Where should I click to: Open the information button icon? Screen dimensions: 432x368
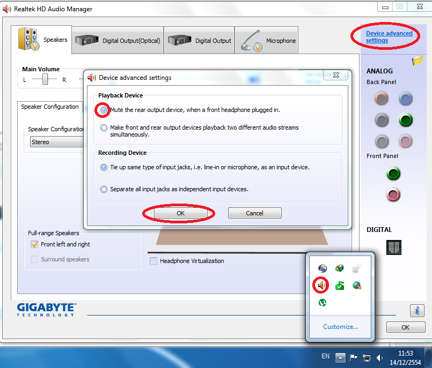(x=417, y=311)
